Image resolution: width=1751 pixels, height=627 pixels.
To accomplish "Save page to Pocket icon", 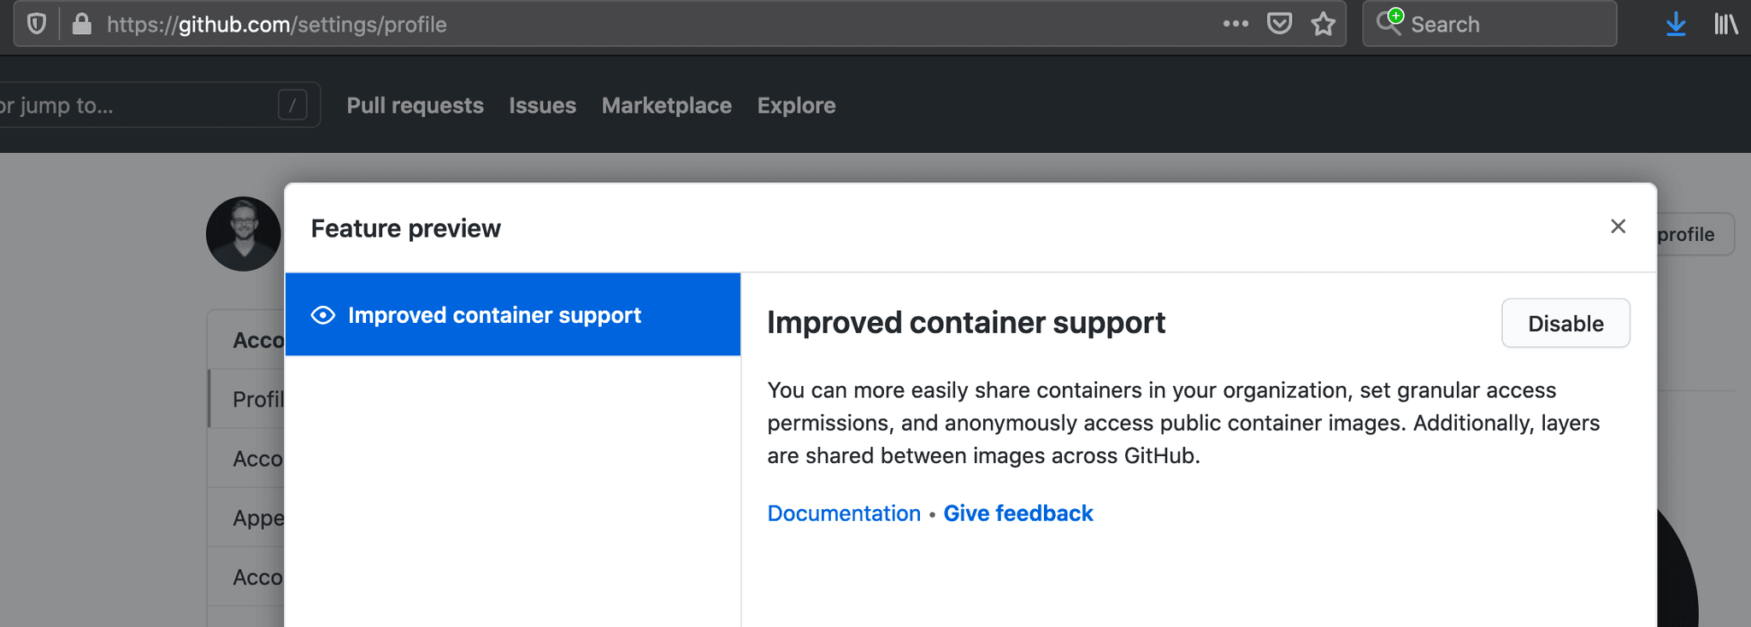I will tap(1279, 24).
